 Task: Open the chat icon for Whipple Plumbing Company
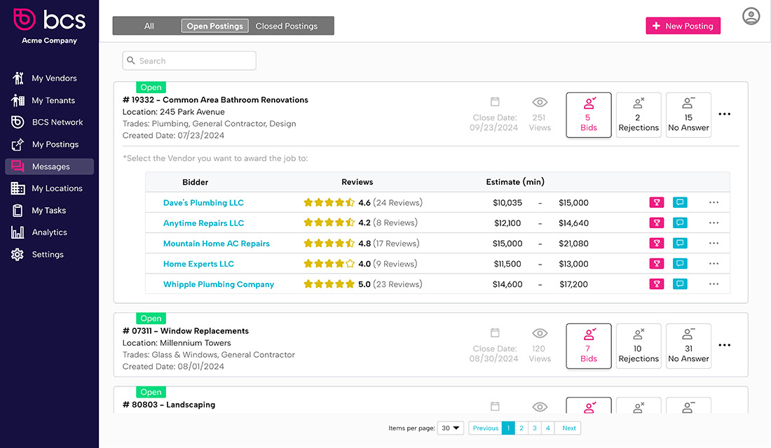tap(680, 283)
